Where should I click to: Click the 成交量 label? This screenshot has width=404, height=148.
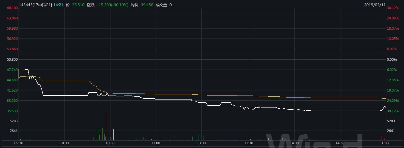point(161,5)
